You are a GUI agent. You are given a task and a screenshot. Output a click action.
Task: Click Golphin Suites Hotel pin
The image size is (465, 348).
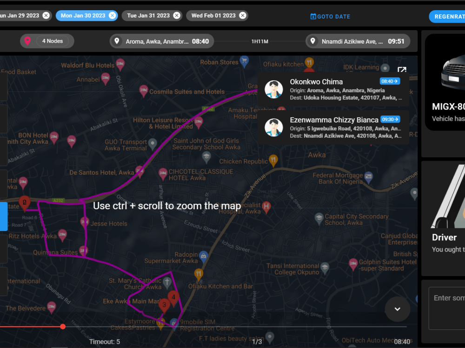click(353, 264)
